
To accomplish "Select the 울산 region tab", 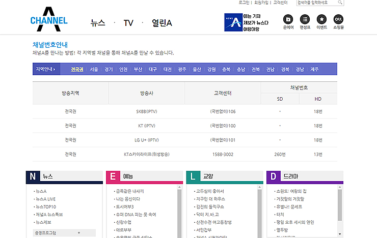I will (197, 69).
